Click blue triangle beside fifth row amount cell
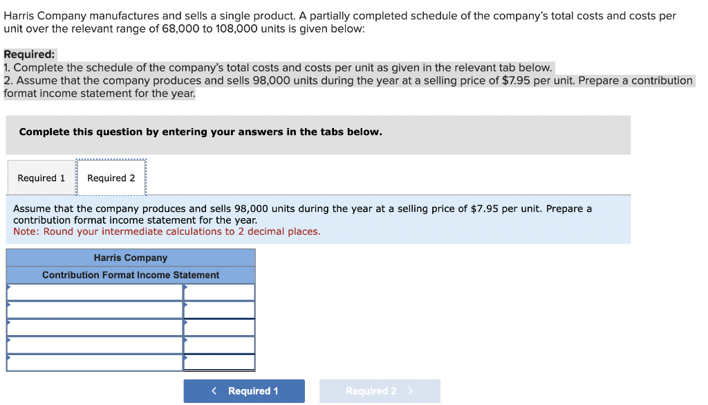The height and width of the screenshot is (405, 708). point(187,357)
